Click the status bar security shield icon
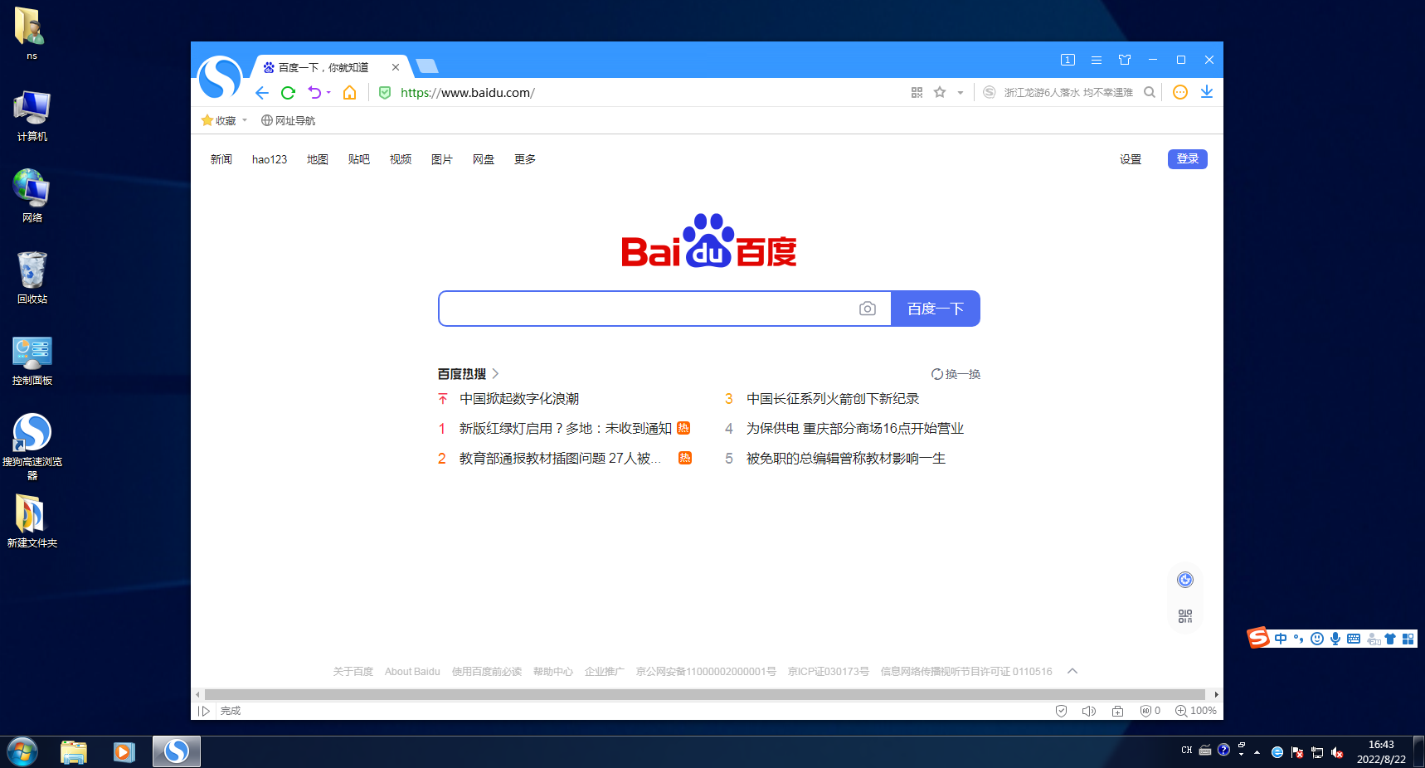1425x768 pixels. (1061, 711)
